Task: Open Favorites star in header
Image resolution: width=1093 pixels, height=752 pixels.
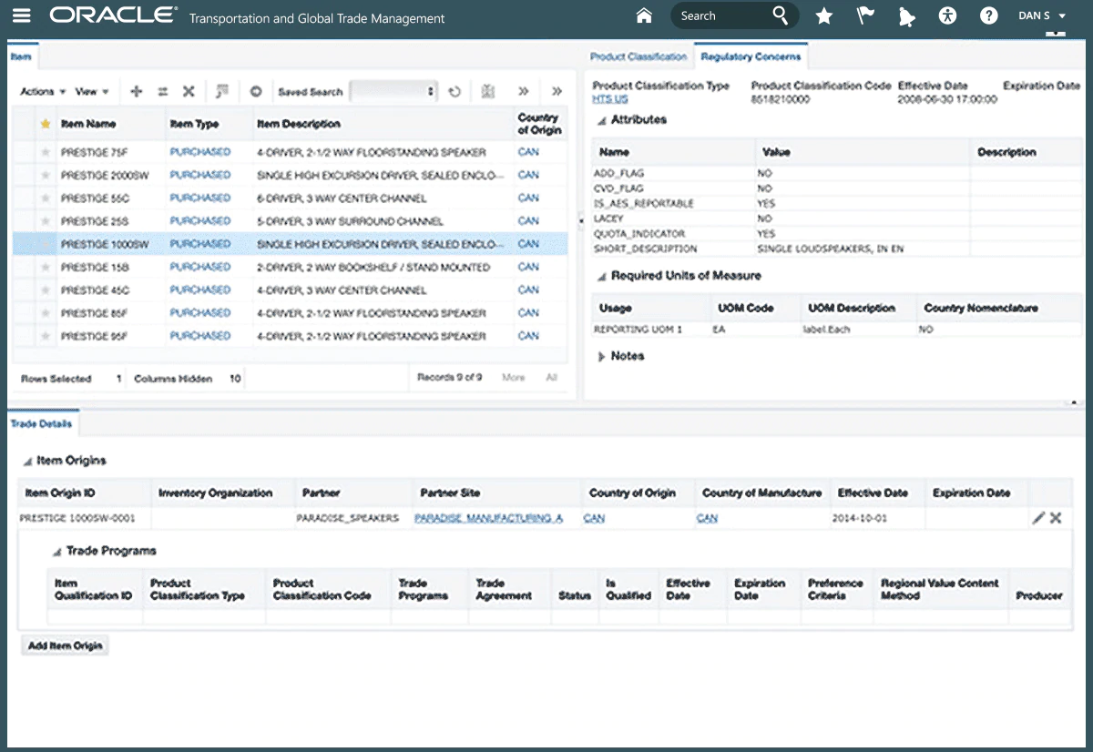Action: [823, 15]
